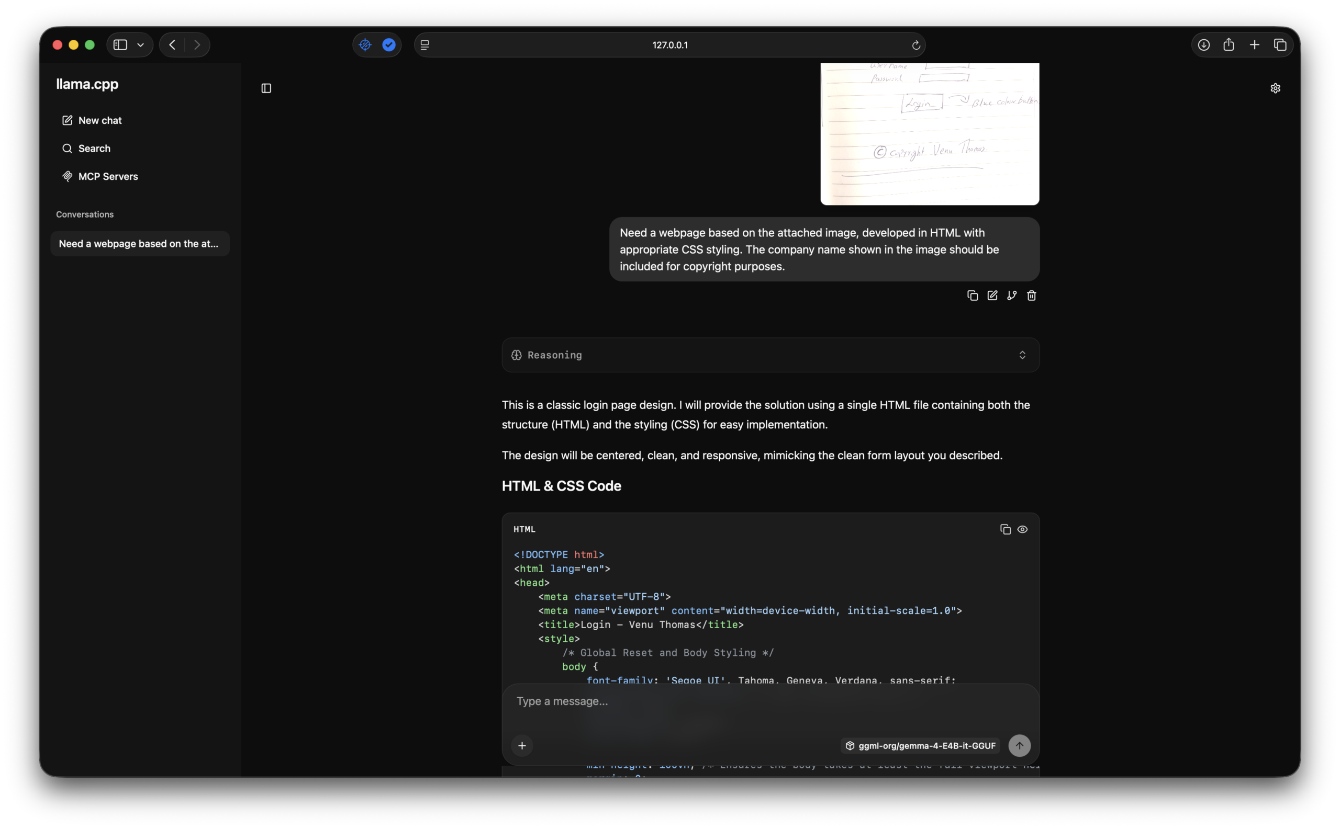The width and height of the screenshot is (1340, 829).
Task: Reload the 127.0.0.1 page
Action: tap(916, 46)
